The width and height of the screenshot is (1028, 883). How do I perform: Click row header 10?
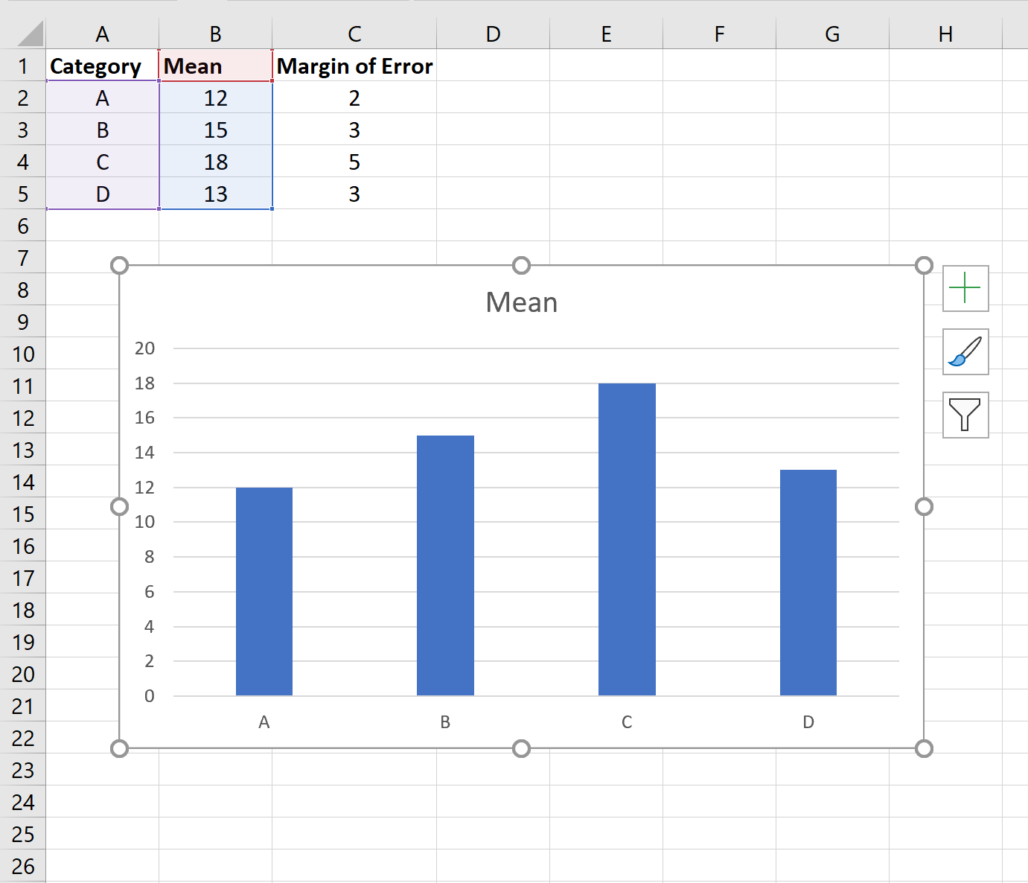tap(22, 354)
